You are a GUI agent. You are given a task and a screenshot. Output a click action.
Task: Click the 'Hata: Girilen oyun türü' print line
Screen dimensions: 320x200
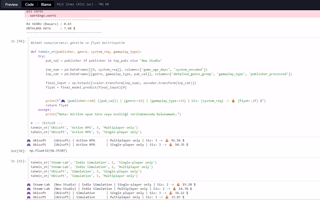[x=113, y=114]
